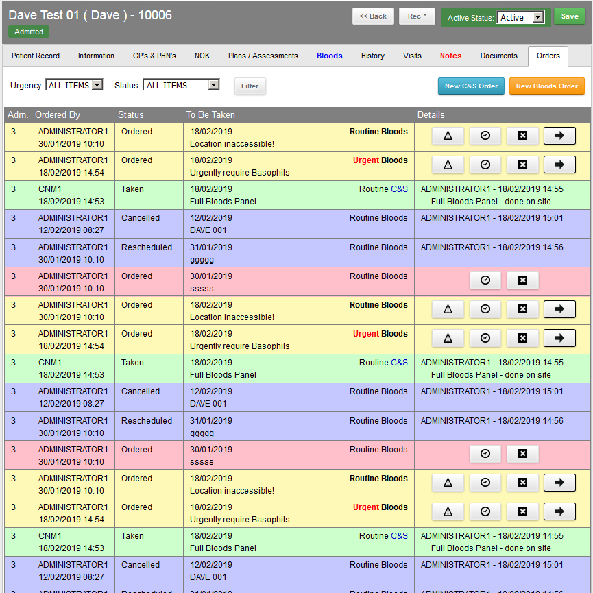Open the reschedule clock icon on the Urgent Basophils order
The image size is (593, 593).
(485, 165)
